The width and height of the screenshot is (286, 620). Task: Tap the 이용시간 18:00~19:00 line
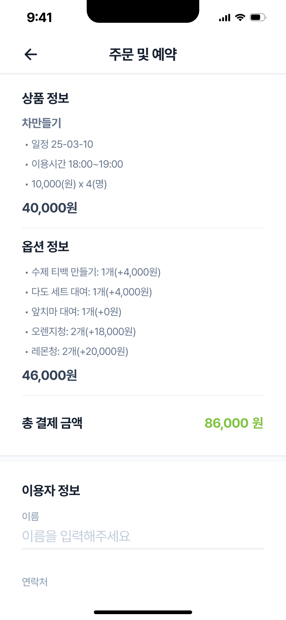coord(77,164)
